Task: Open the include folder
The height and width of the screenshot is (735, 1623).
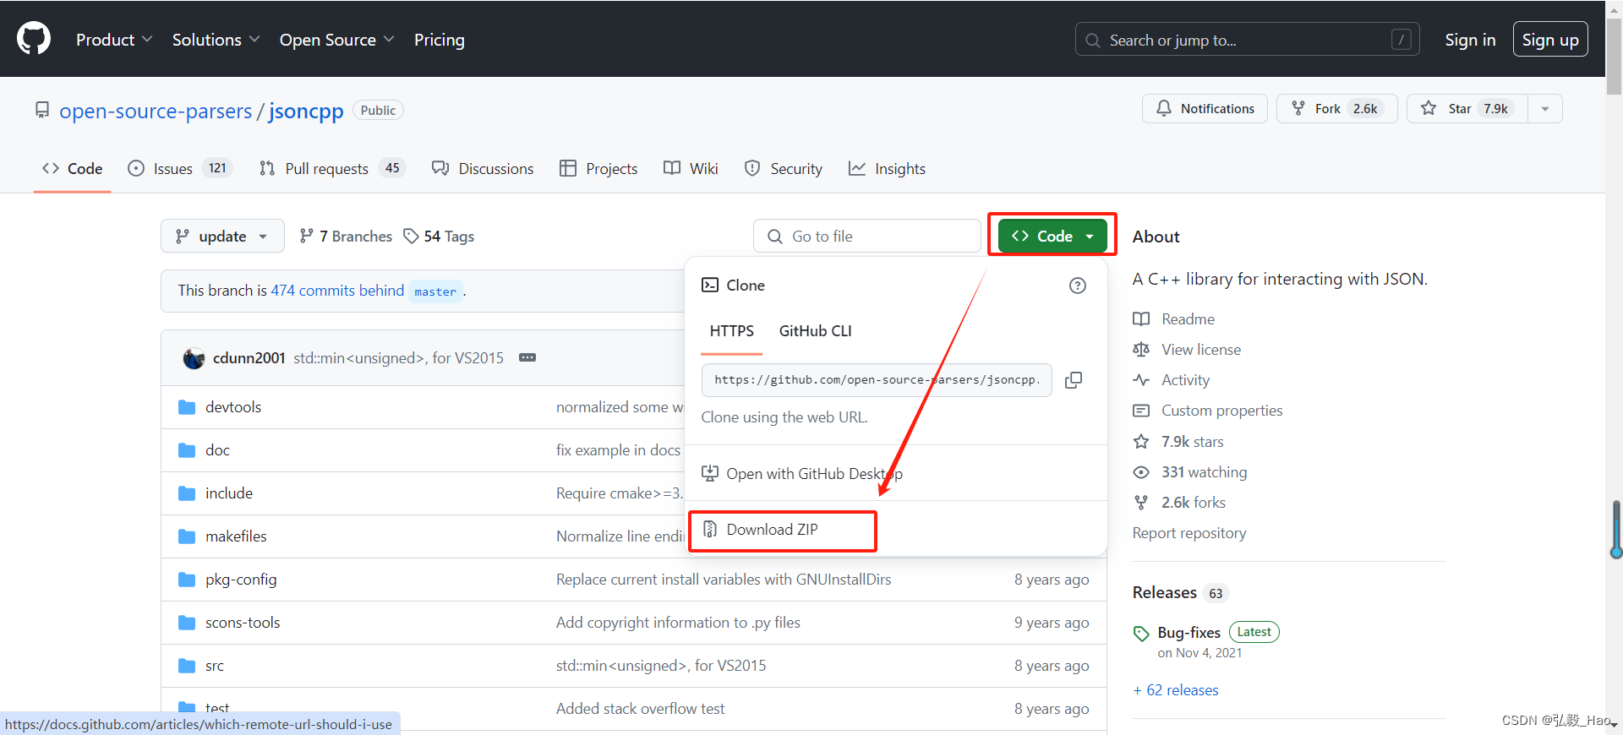Action: click(x=229, y=493)
